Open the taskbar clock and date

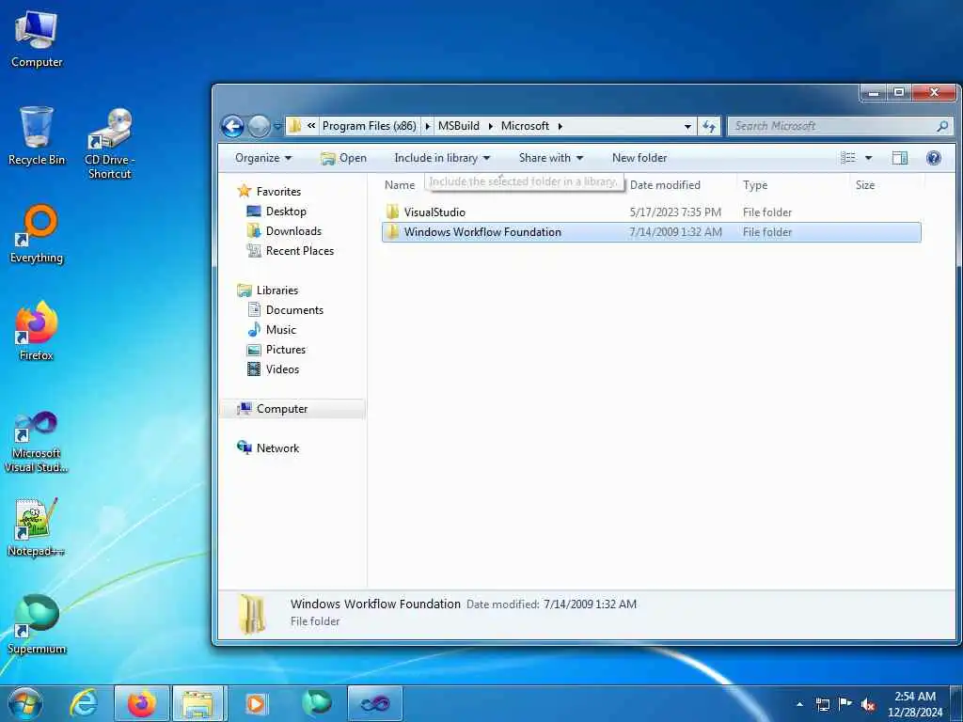pyautogui.click(x=914, y=704)
